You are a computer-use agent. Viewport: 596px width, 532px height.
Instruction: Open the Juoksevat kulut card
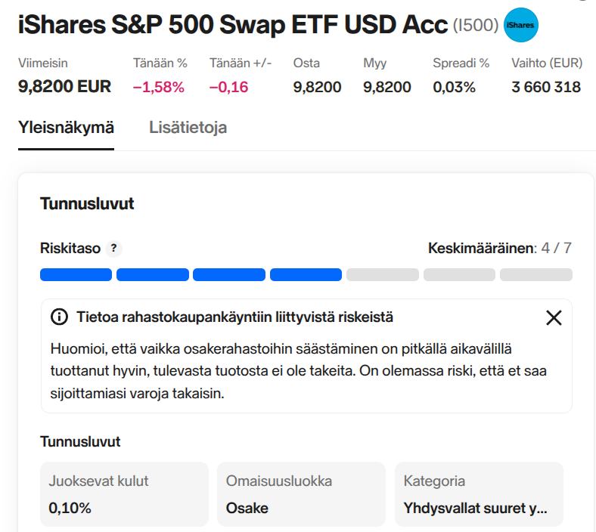pyautogui.click(x=123, y=494)
